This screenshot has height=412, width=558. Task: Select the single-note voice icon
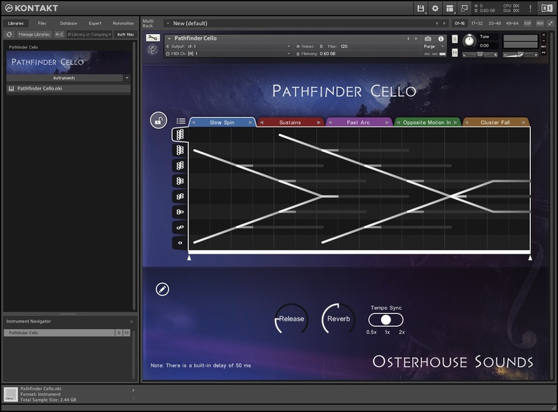pyautogui.click(x=180, y=243)
